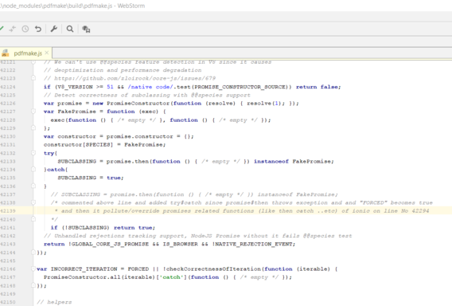Click 'PromiseConstructor.all(iterable)' text

[99, 277]
